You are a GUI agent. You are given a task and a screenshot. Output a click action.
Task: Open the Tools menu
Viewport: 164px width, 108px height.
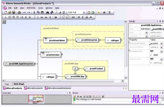(41, 8)
